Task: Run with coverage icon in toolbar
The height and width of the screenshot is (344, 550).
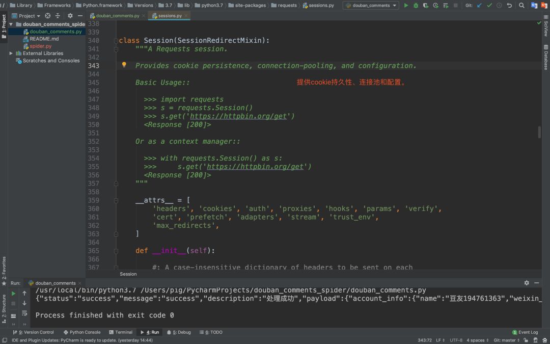Action: click(x=426, y=5)
